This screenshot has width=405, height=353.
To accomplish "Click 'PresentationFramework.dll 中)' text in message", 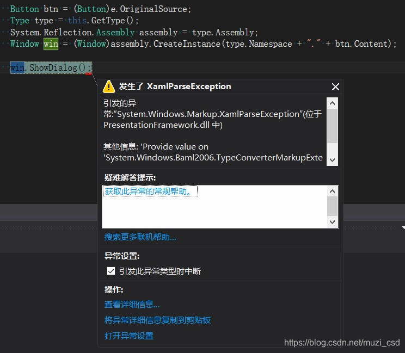I will (163, 125).
